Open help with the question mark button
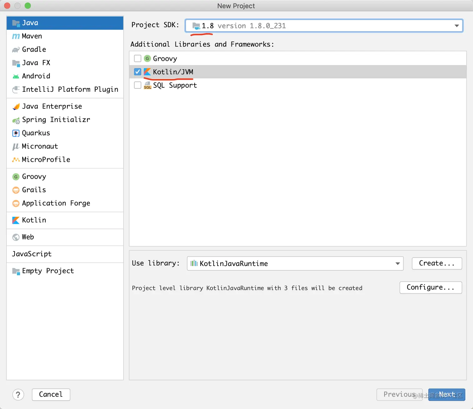This screenshot has height=409, width=473. (x=18, y=395)
